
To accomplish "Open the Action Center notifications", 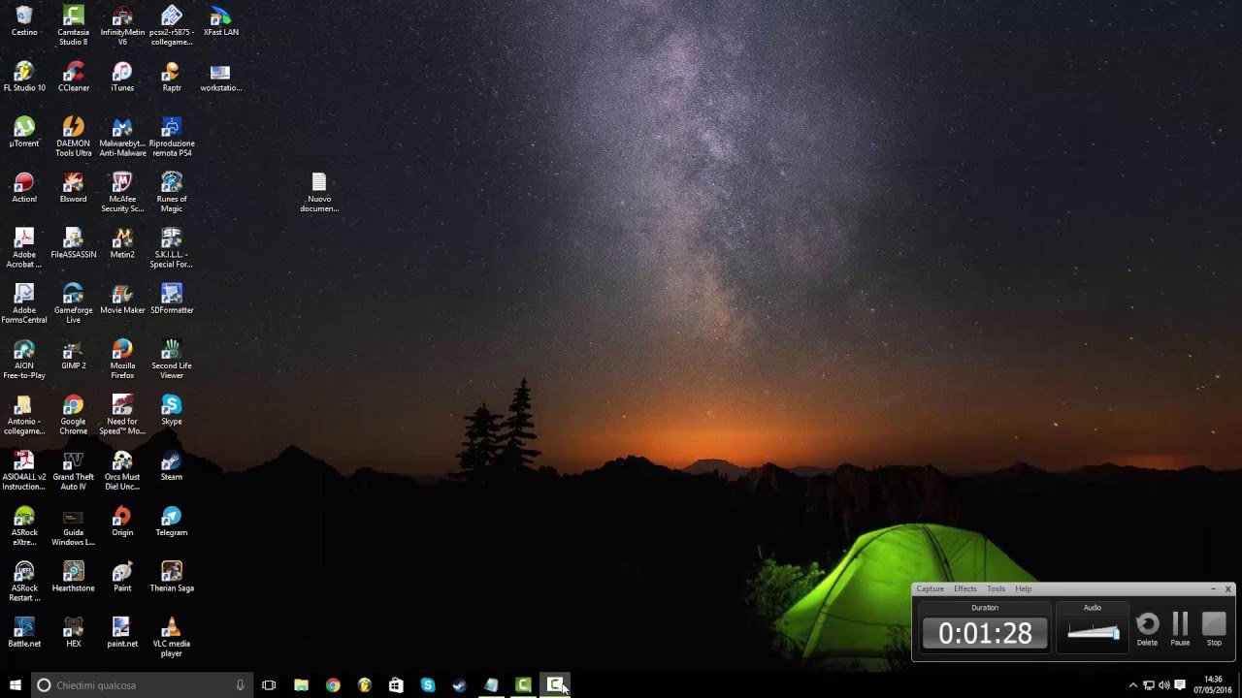I will click(x=1180, y=685).
